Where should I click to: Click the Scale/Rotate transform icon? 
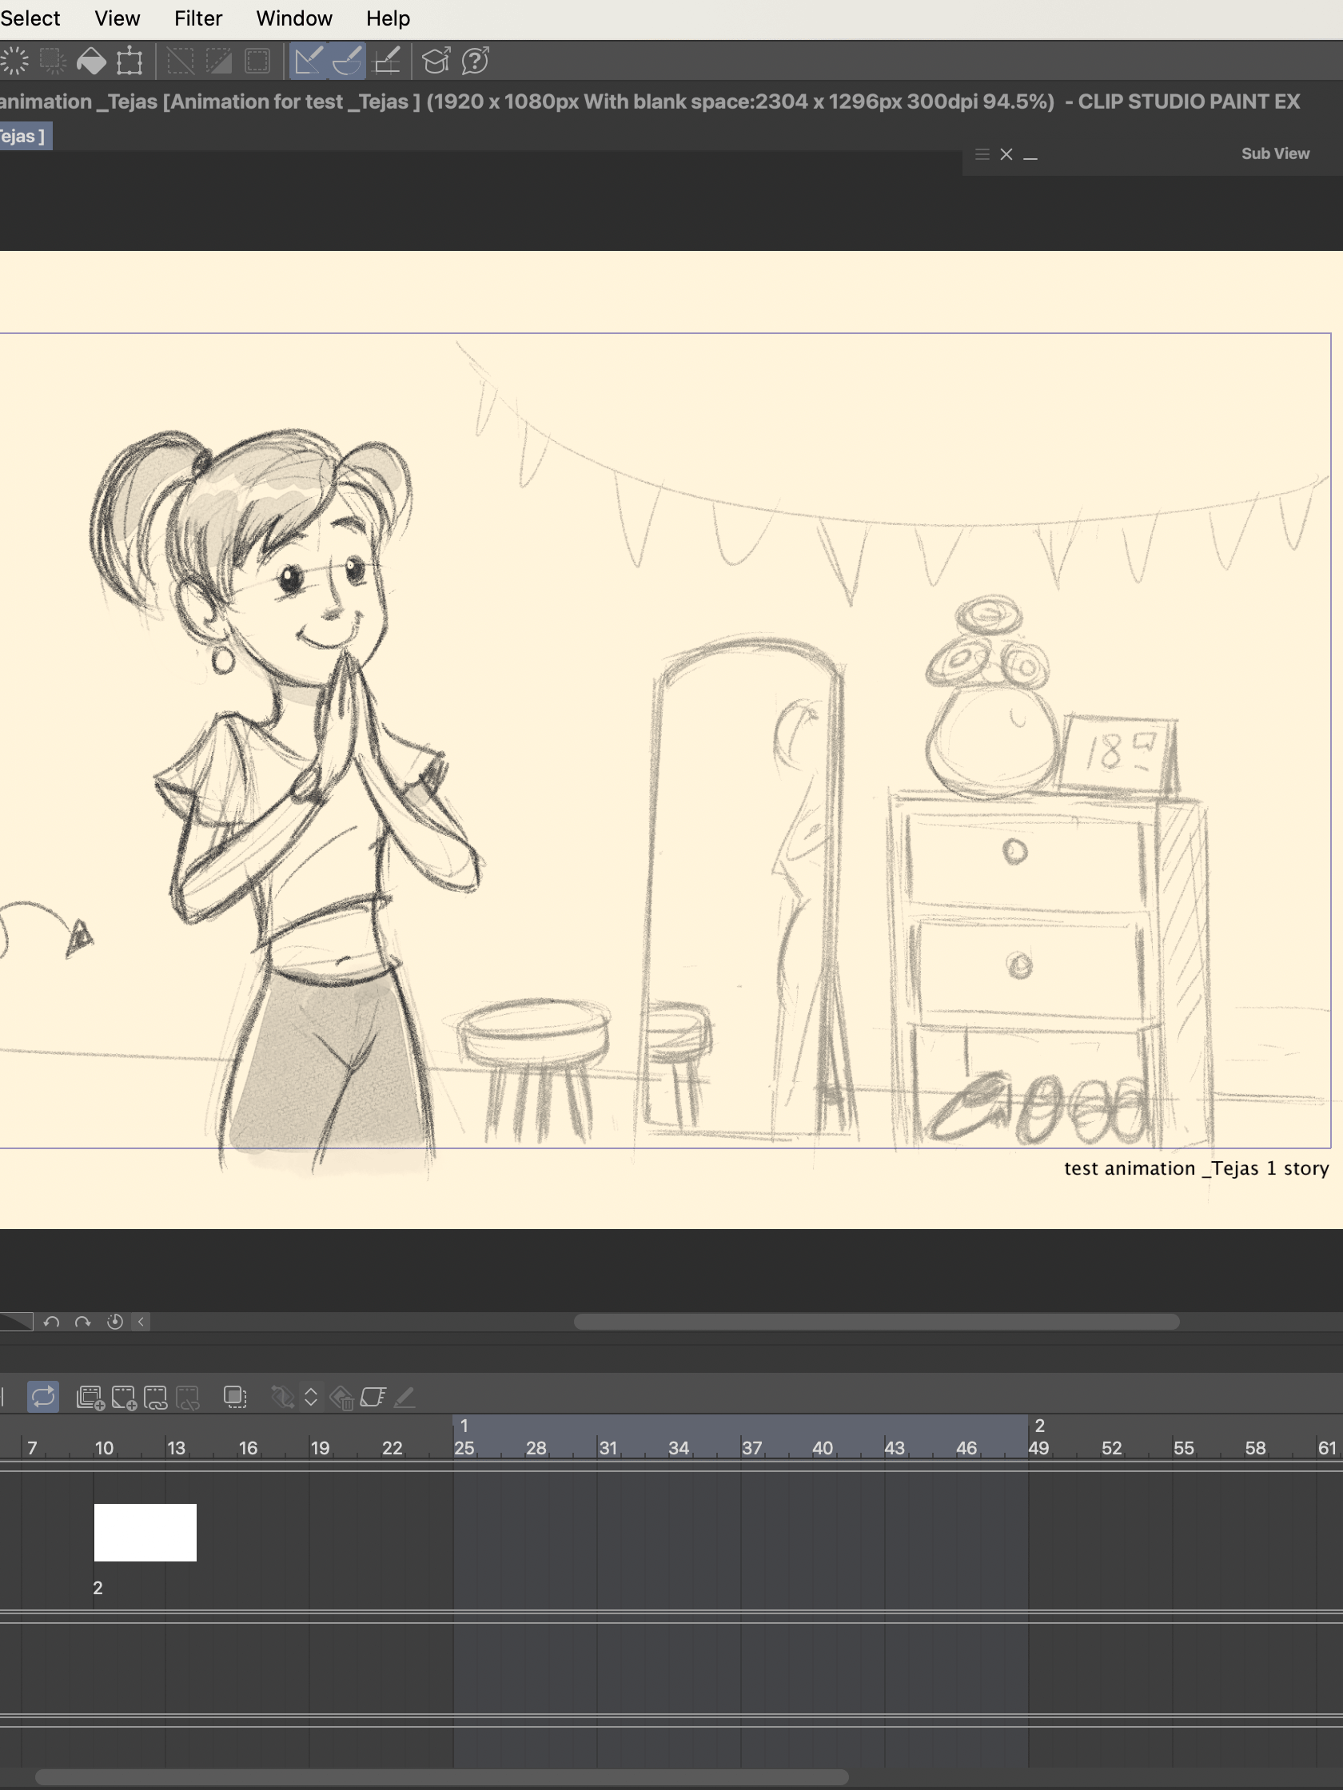(130, 61)
